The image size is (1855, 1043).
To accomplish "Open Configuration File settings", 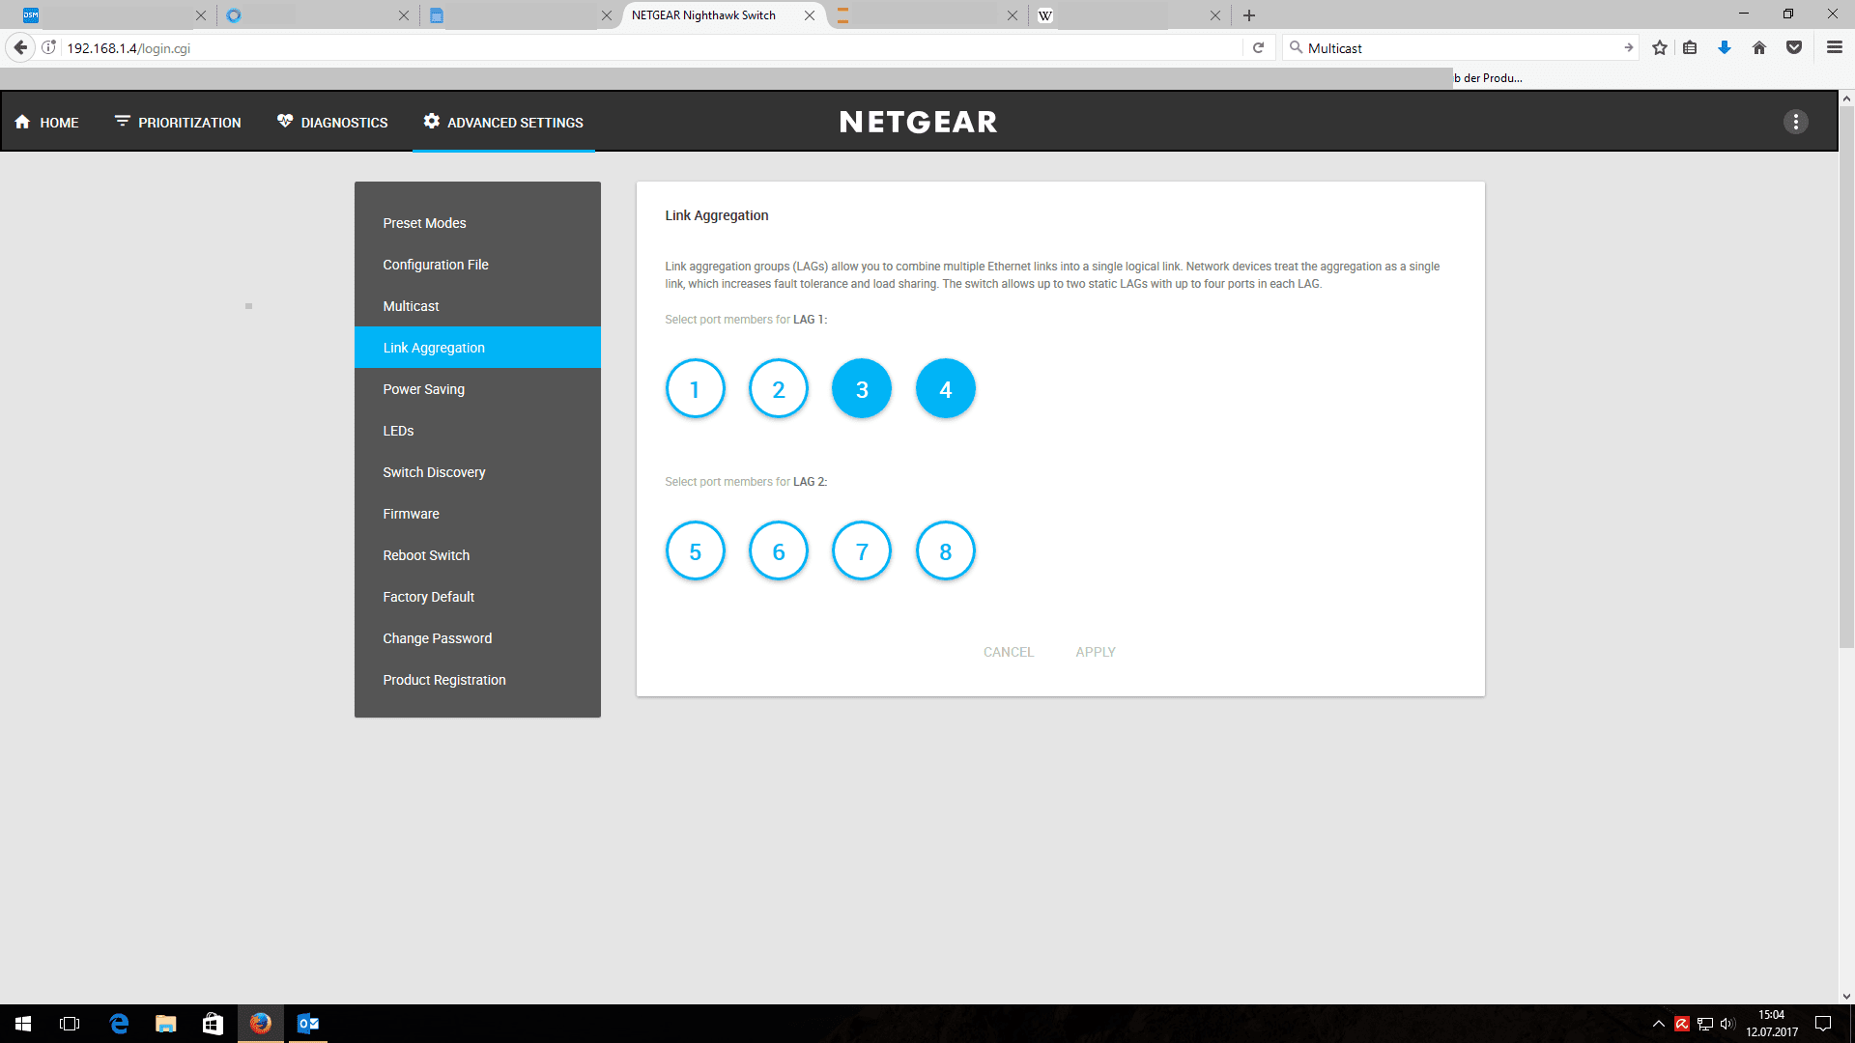I will [477, 265].
